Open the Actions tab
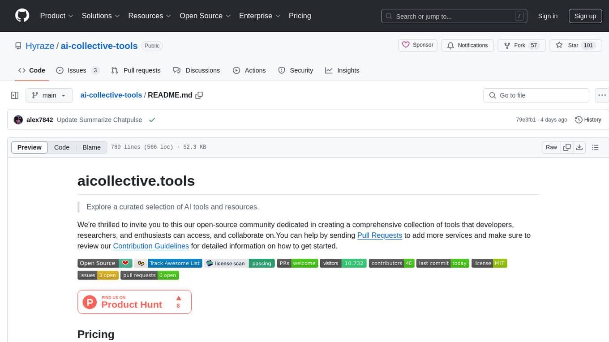 coord(249,70)
